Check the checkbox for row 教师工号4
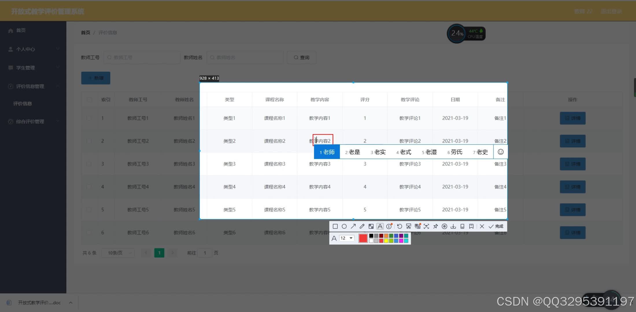 click(89, 187)
